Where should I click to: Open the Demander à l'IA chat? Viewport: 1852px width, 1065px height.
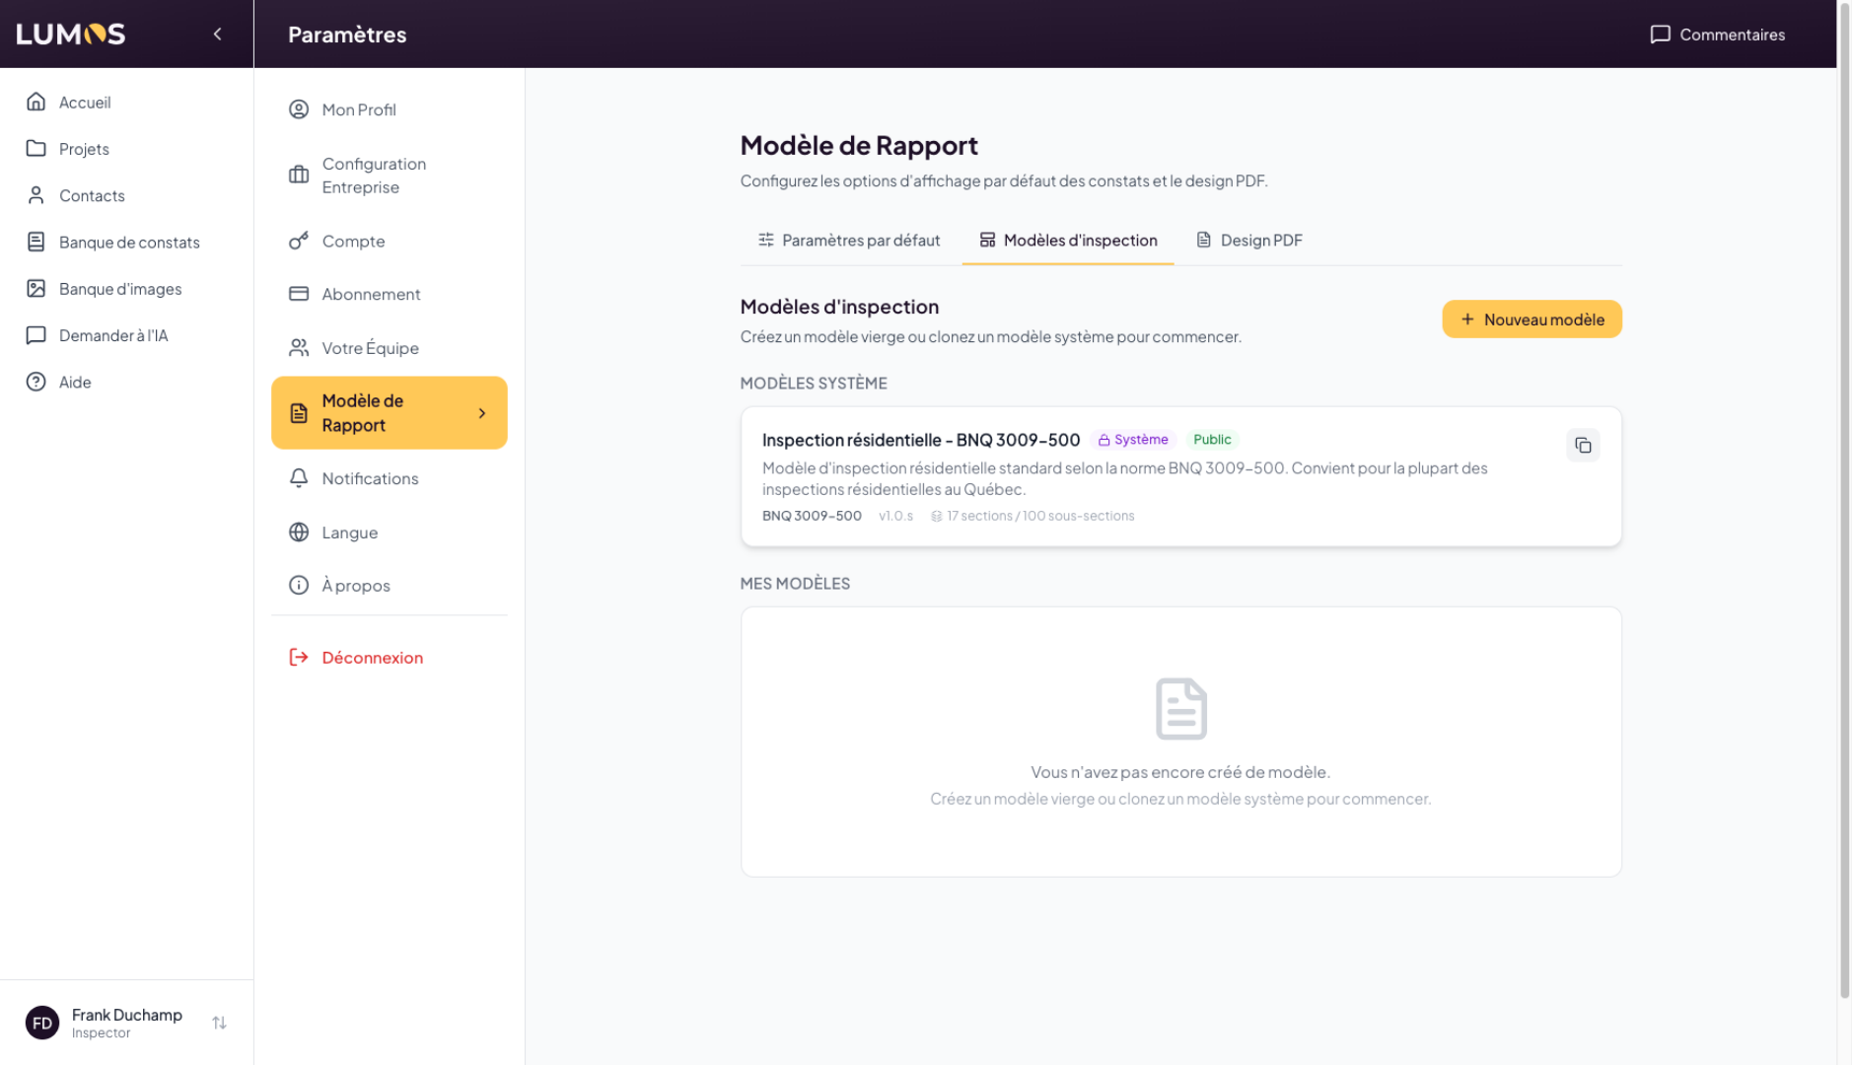(112, 335)
